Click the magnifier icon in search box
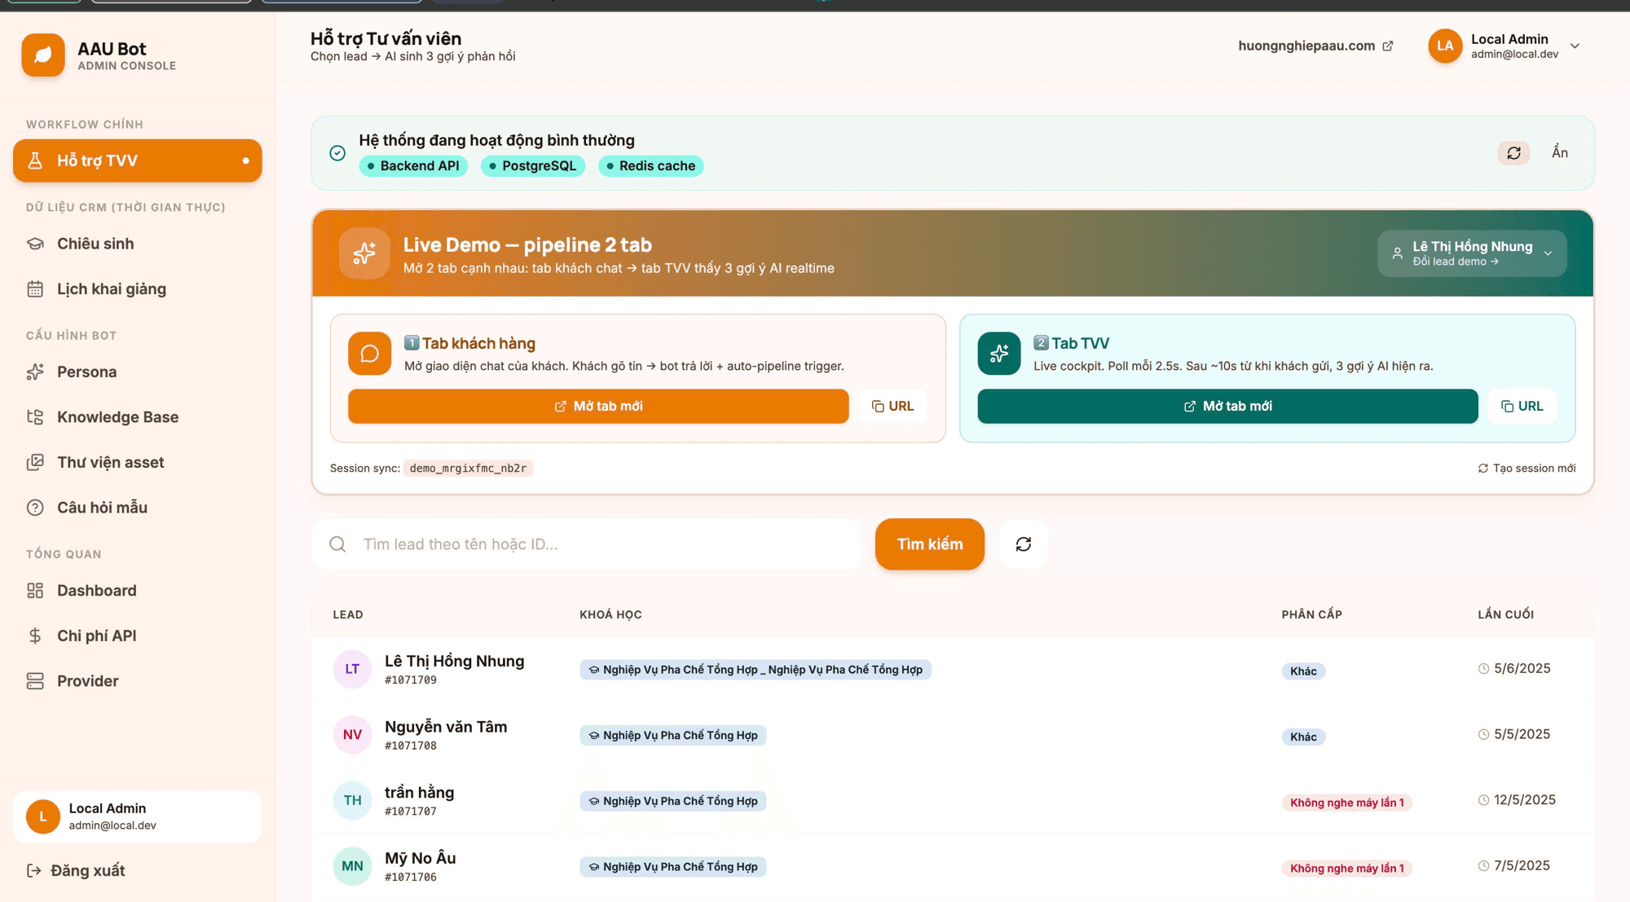This screenshot has height=902, width=1630. pyautogui.click(x=337, y=544)
